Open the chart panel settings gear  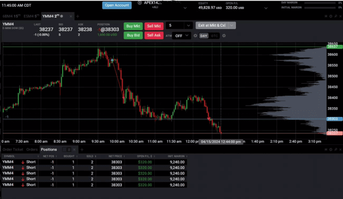click(x=330, y=16)
